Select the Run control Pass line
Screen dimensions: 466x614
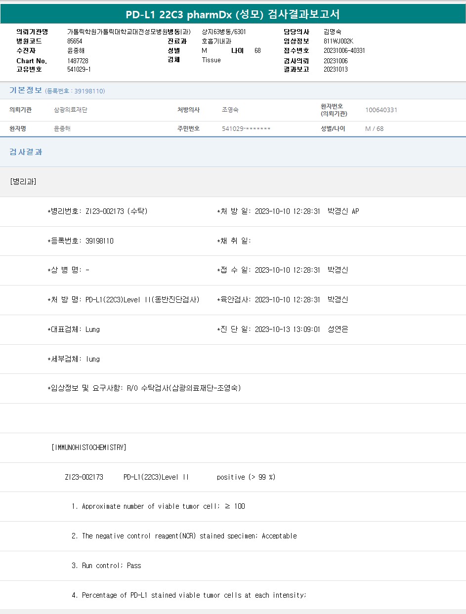106,566
